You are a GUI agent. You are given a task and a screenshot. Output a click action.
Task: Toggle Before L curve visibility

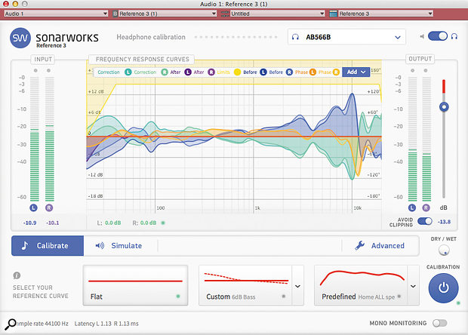click(263, 72)
